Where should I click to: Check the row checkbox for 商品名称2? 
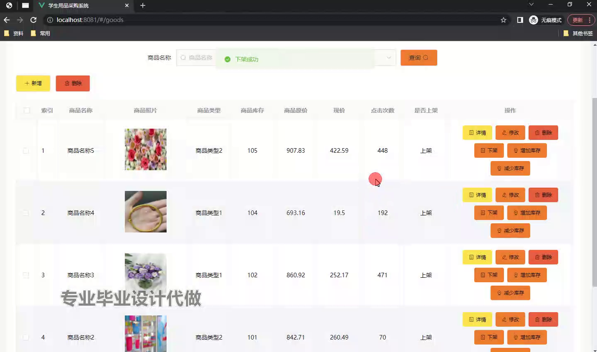26,337
